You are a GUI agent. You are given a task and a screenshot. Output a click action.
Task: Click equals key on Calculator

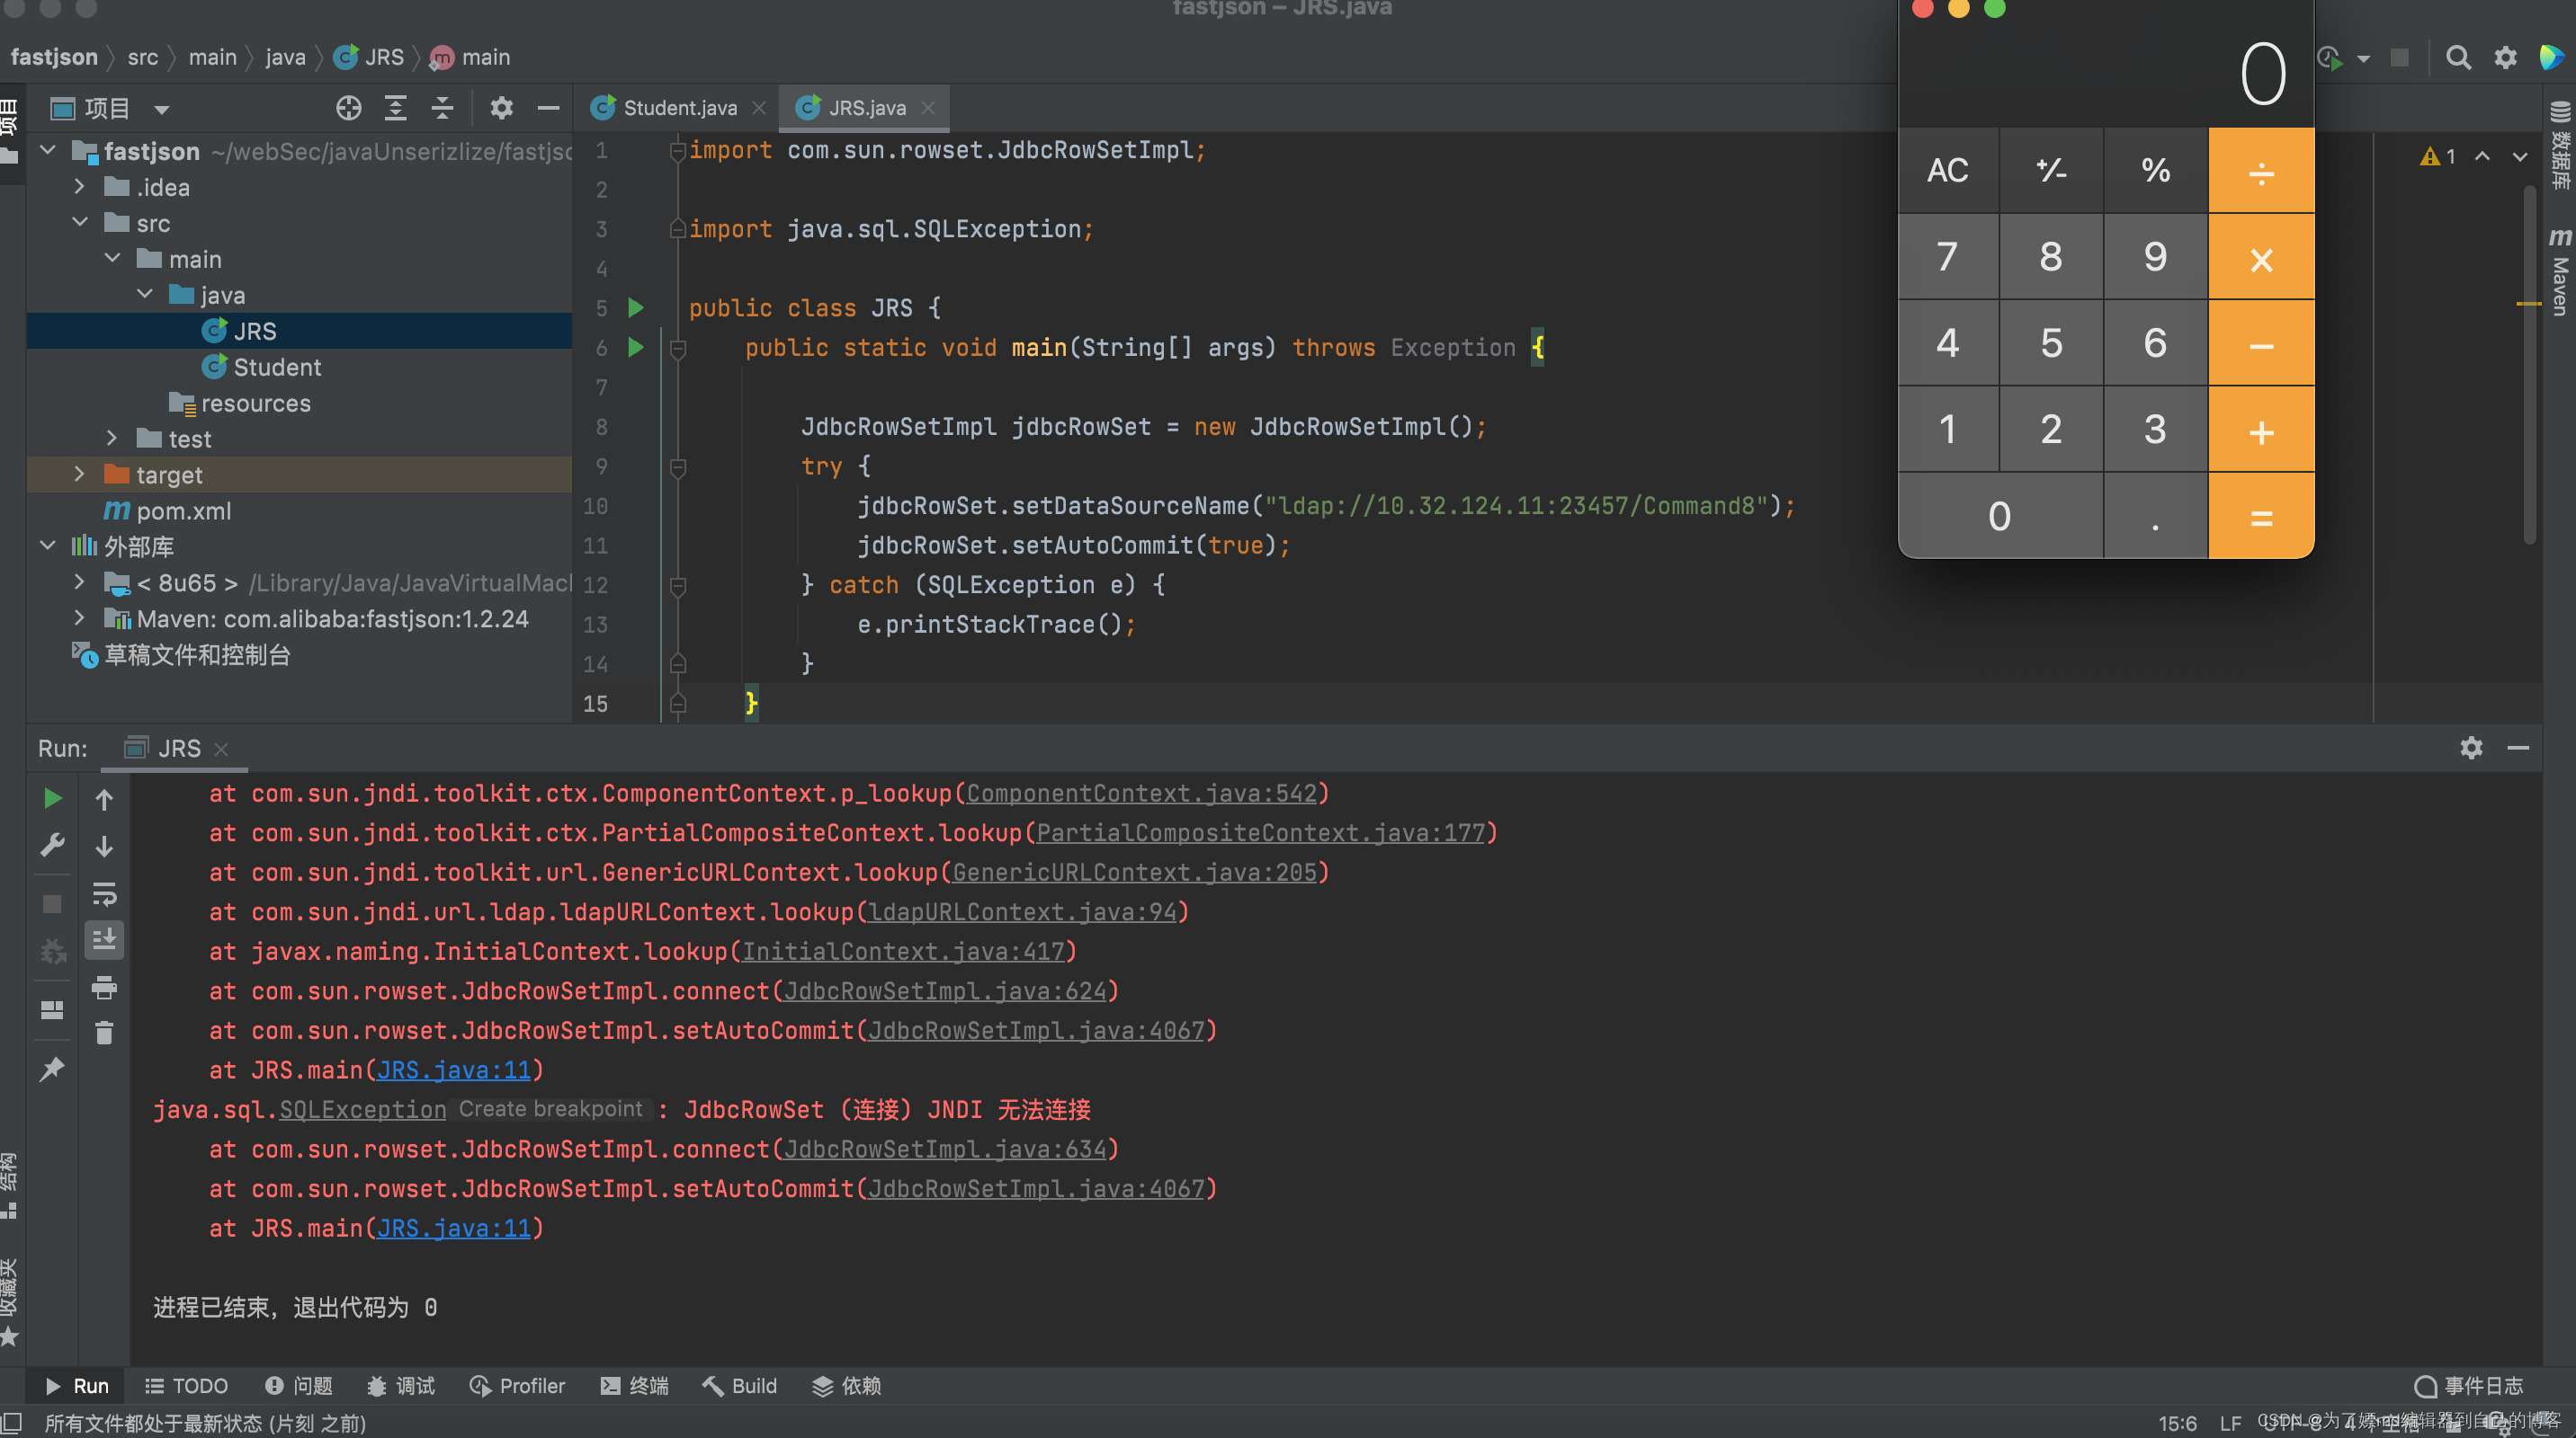point(2261,517)
